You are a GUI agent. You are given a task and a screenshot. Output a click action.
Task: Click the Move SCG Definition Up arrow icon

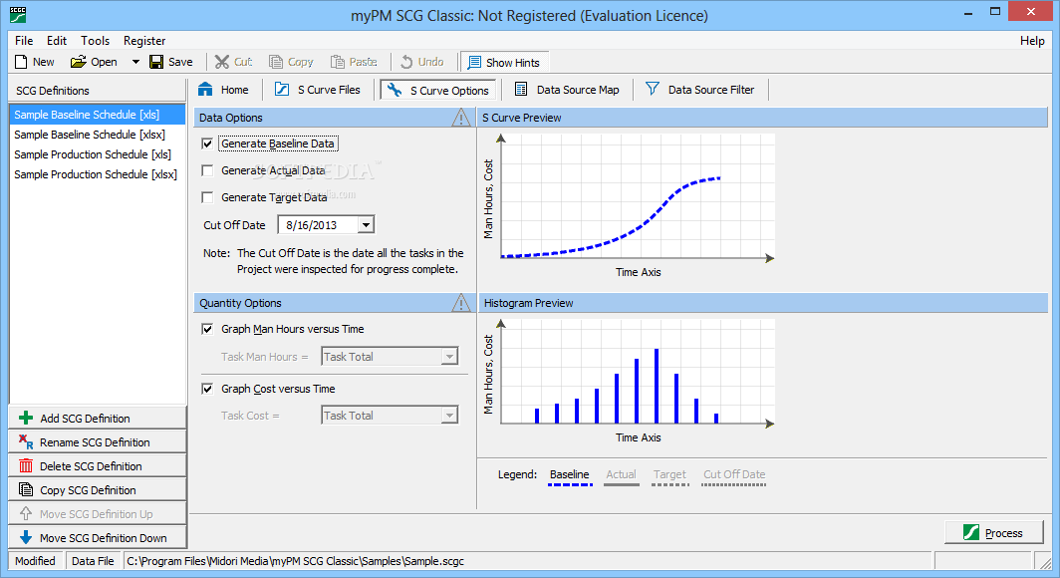point(26,513)
